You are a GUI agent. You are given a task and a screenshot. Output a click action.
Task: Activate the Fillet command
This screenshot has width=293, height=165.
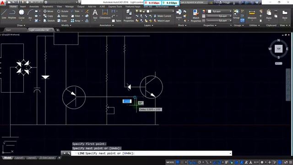point(76,16)
